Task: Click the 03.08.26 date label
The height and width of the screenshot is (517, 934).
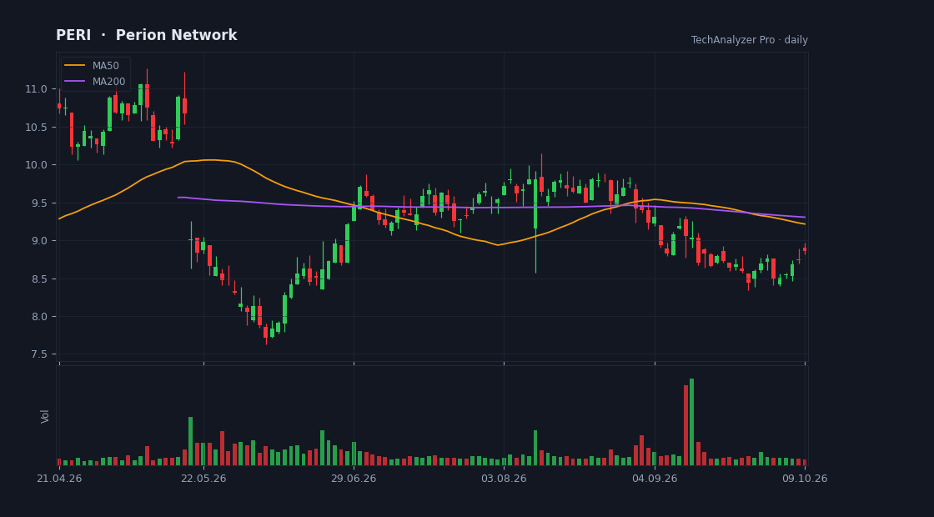Action: 505,479
